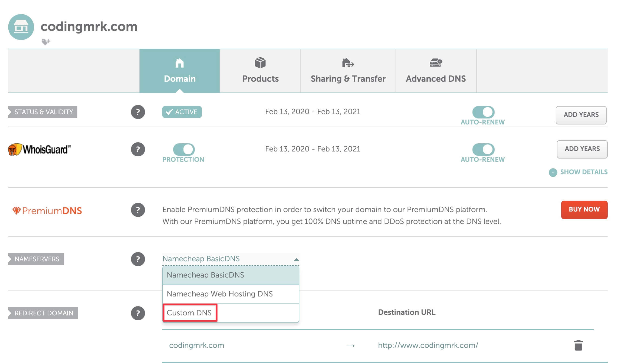Toggle WhoisGuard auto-renew switch

[483, 149]
